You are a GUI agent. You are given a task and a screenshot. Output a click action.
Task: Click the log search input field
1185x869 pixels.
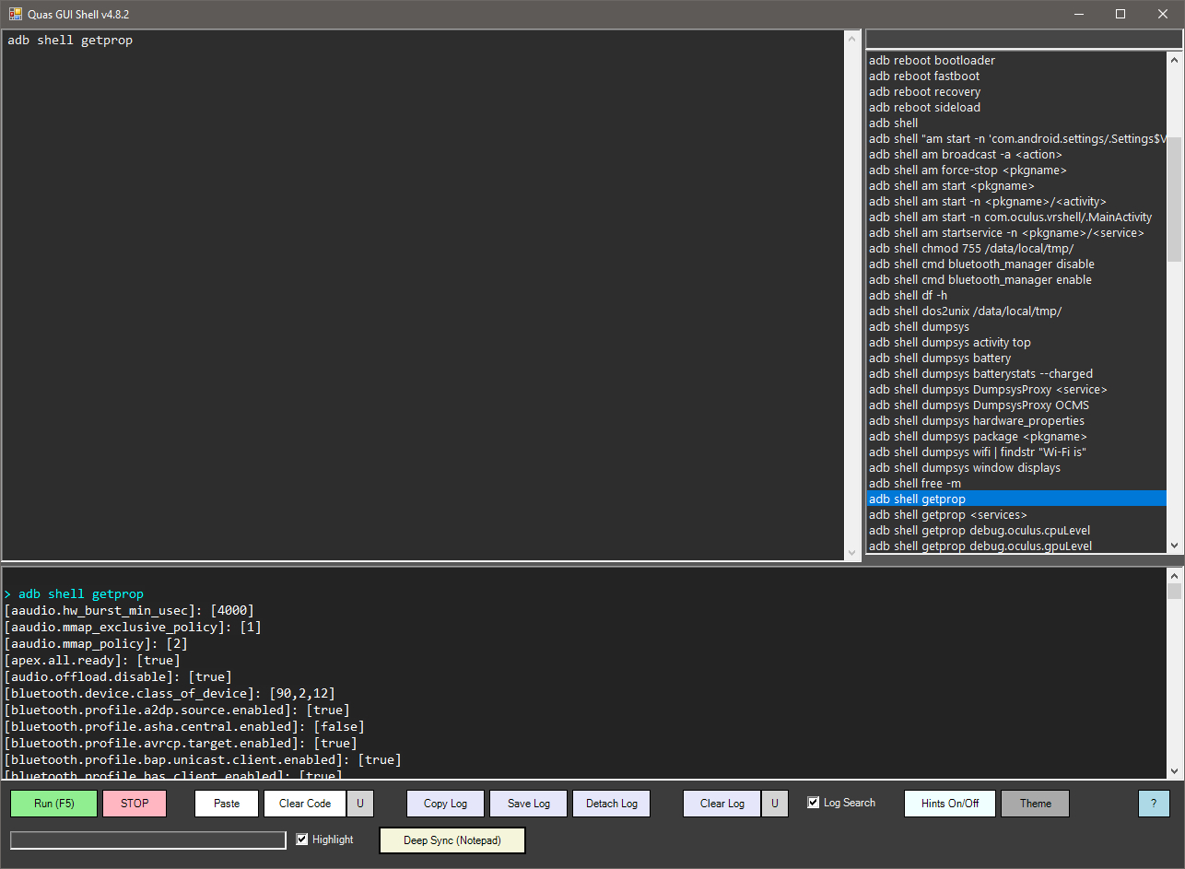pos(148,840)
